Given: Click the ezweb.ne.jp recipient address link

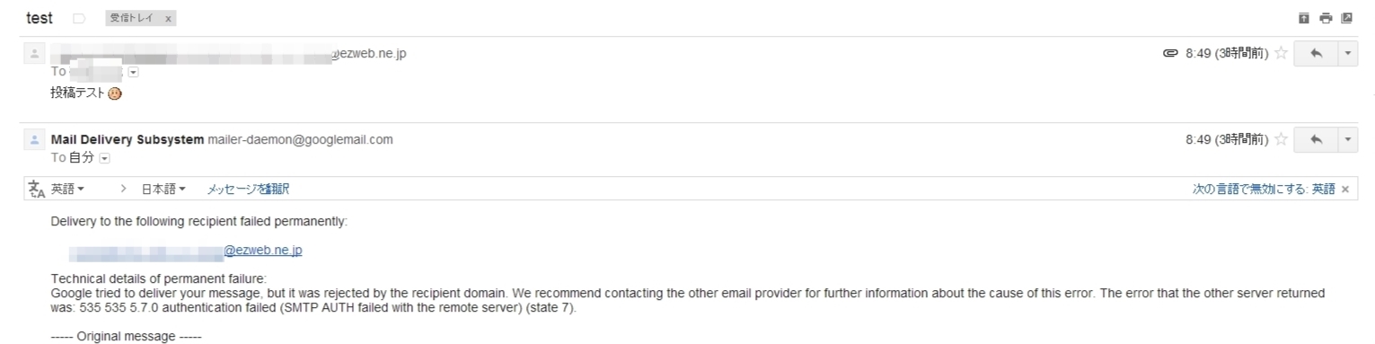Looking at the screenshot, I should (262, 251).
